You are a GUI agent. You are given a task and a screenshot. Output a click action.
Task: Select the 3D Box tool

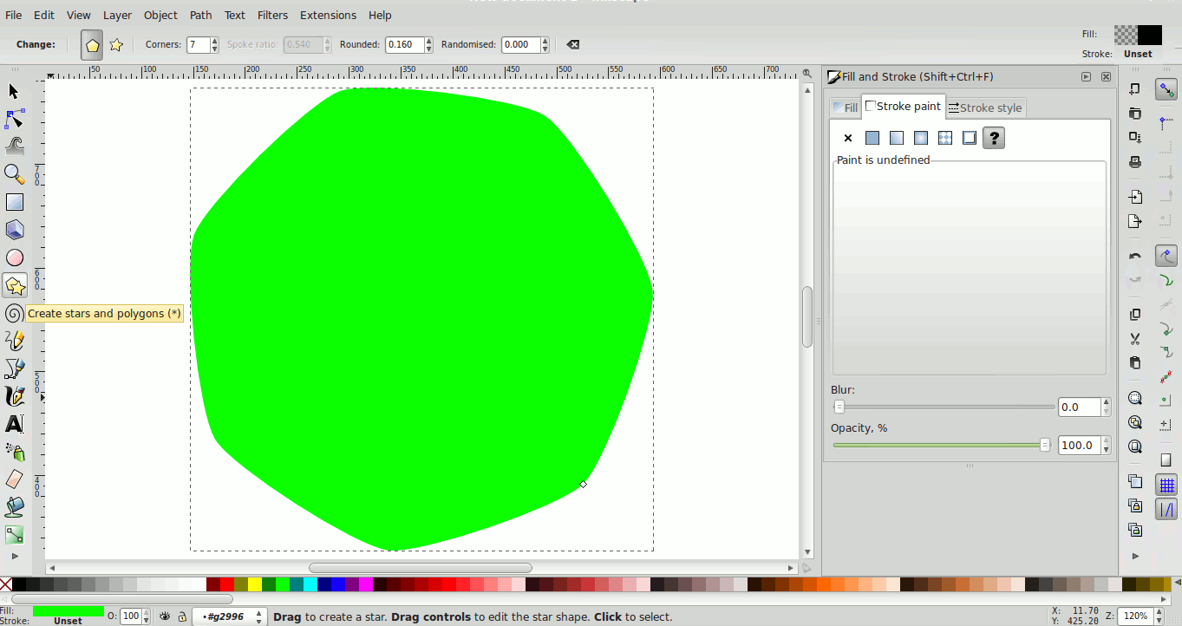[x=14, y=230]
